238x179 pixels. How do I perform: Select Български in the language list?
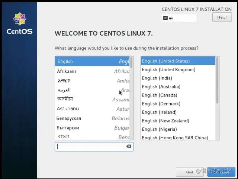(x=92, y=128)
